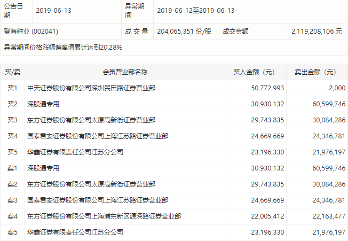Click the 卖3 rank cell

[x=12, y=200]
